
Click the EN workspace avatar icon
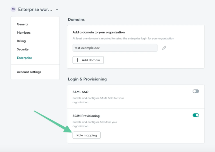click(13, 9)
